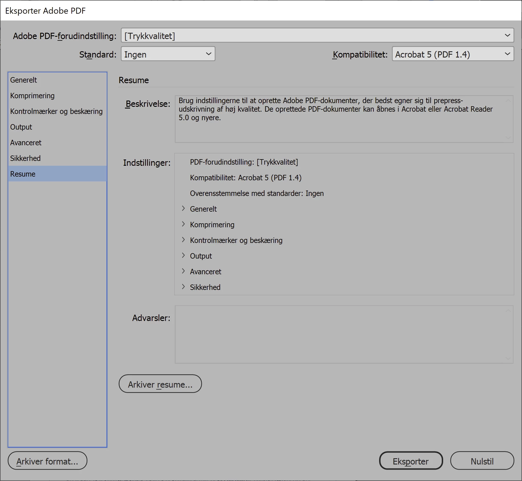Select Resume in the left category list
This screenshot has width=522, height=481.
[x=57, y=174]
